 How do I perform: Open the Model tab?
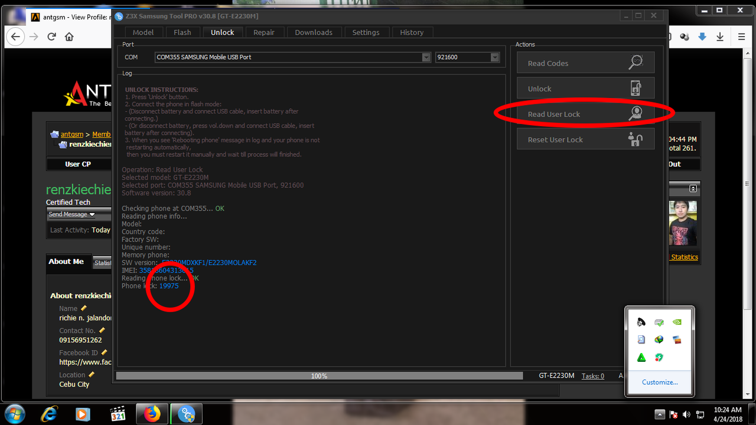pos(143,32)
